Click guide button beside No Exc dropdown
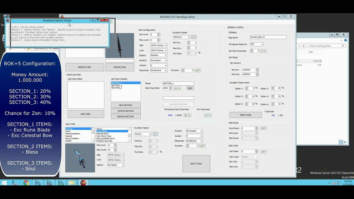 point(155,134)
